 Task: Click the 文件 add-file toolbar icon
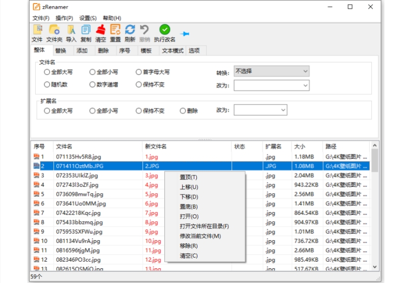pyautogui.click(x=38, y=30)
